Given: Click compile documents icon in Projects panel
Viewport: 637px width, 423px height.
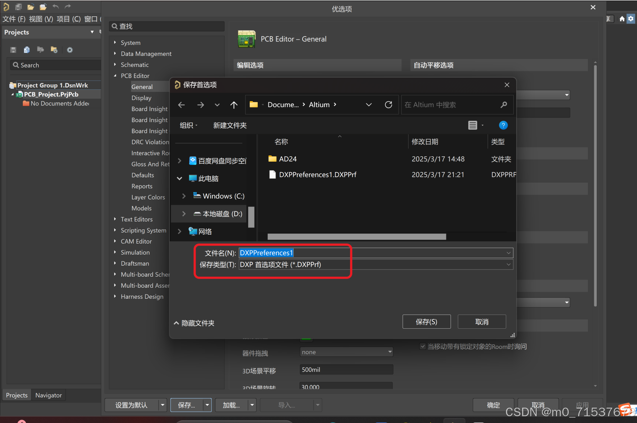Looking at the screenshot, I should (27, 50).
